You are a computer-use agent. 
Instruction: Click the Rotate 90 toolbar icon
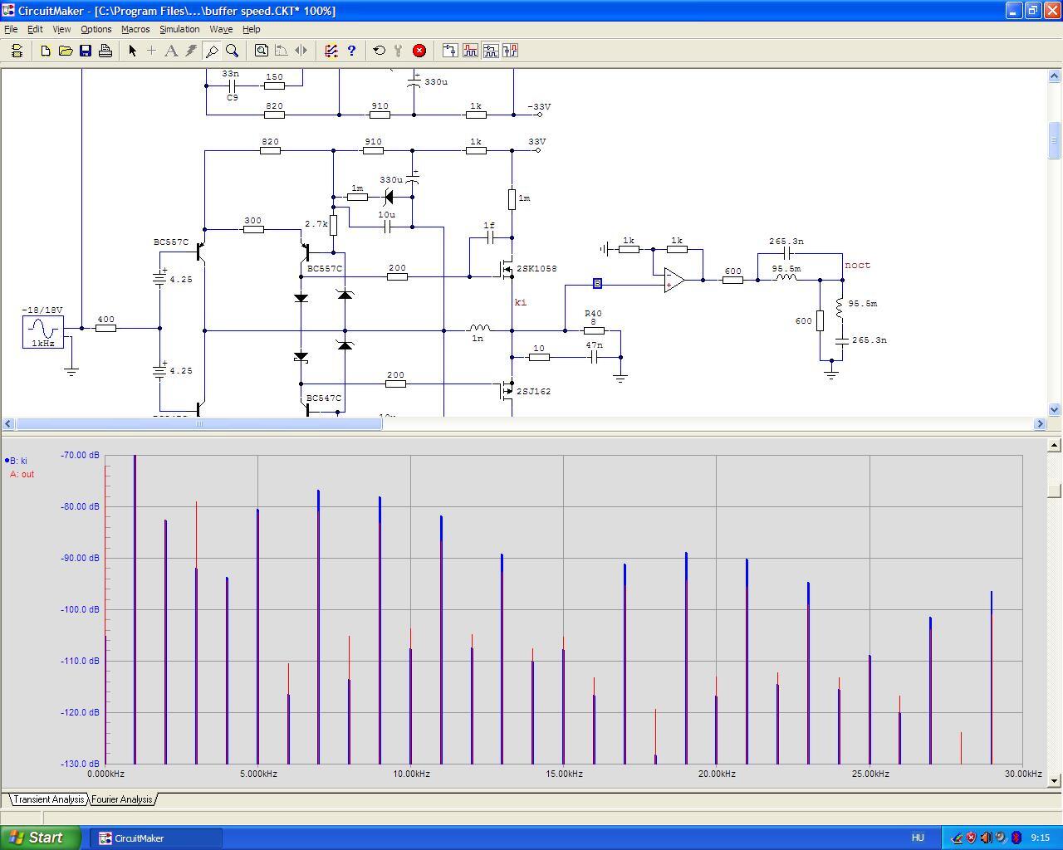tap(282, 51)
